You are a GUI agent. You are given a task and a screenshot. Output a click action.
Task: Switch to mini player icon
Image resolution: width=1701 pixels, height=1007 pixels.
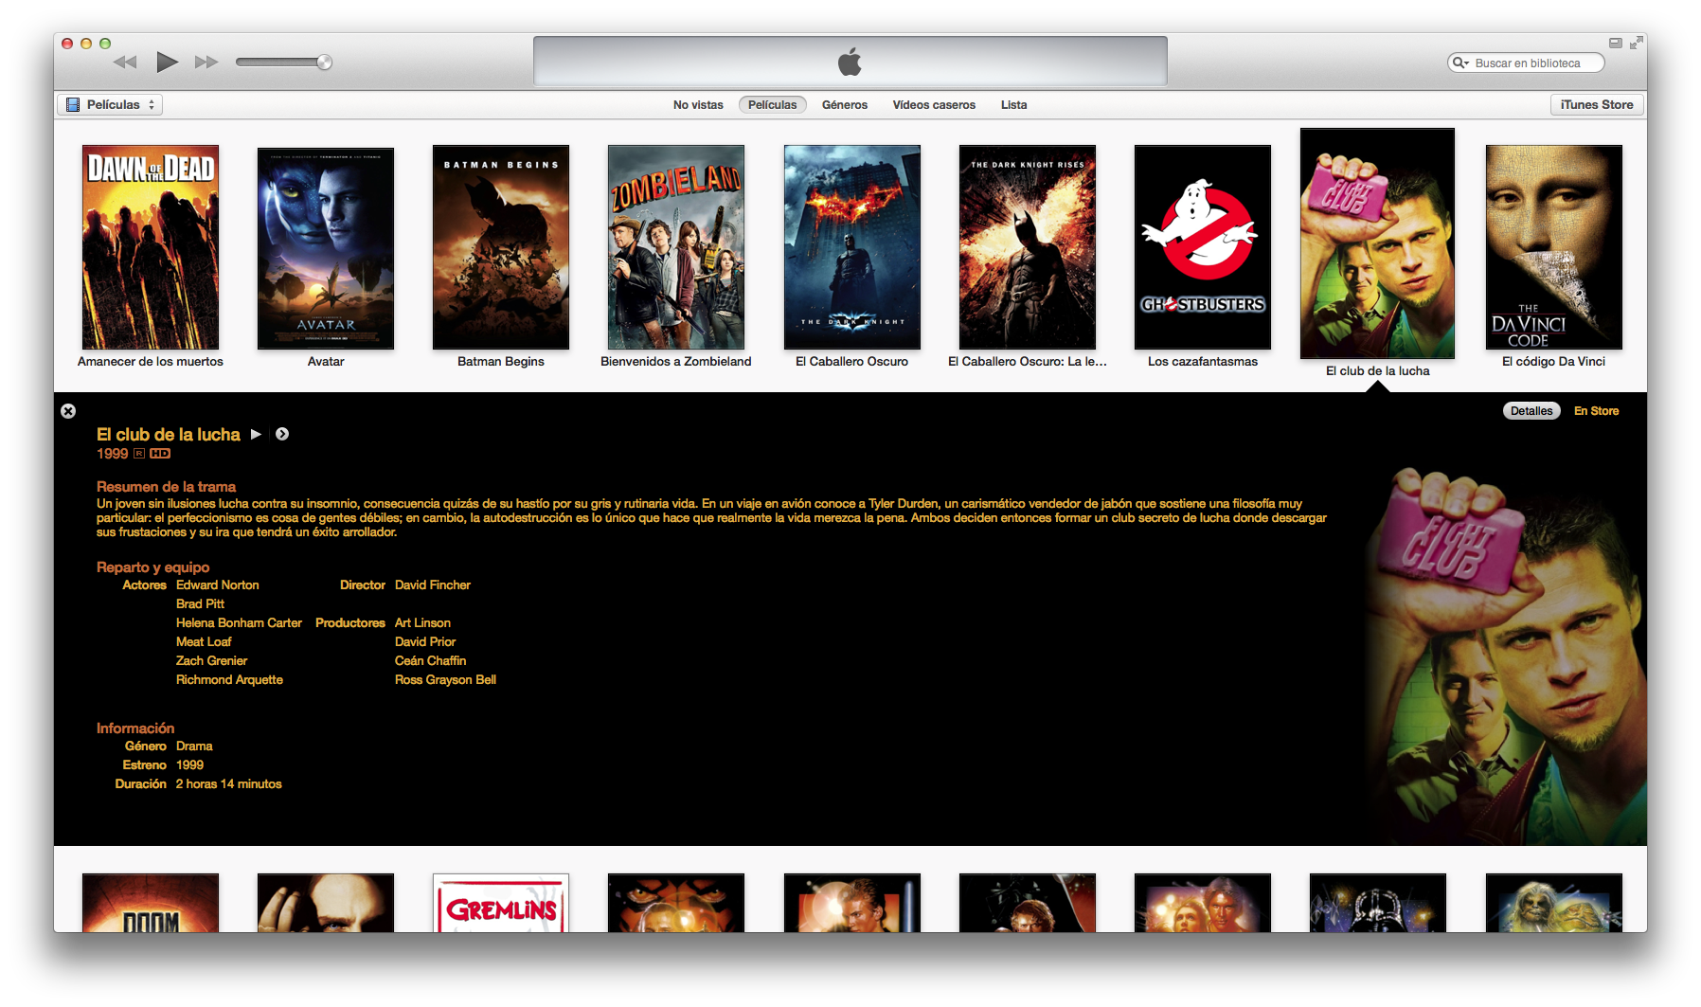1615,43
